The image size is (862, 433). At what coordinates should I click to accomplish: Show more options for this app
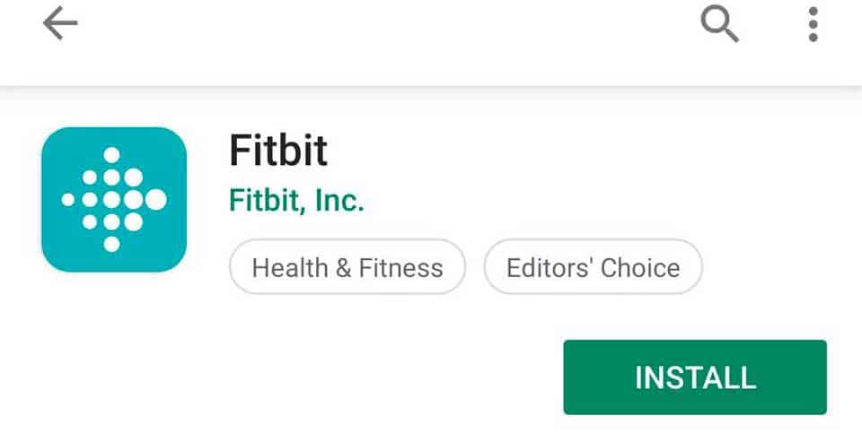pos(813,25)
